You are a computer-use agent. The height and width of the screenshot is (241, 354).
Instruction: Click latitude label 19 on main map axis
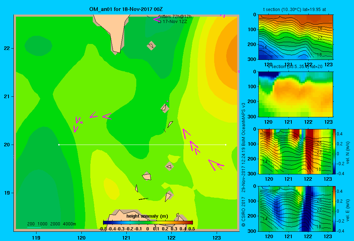tap(7, 193)
